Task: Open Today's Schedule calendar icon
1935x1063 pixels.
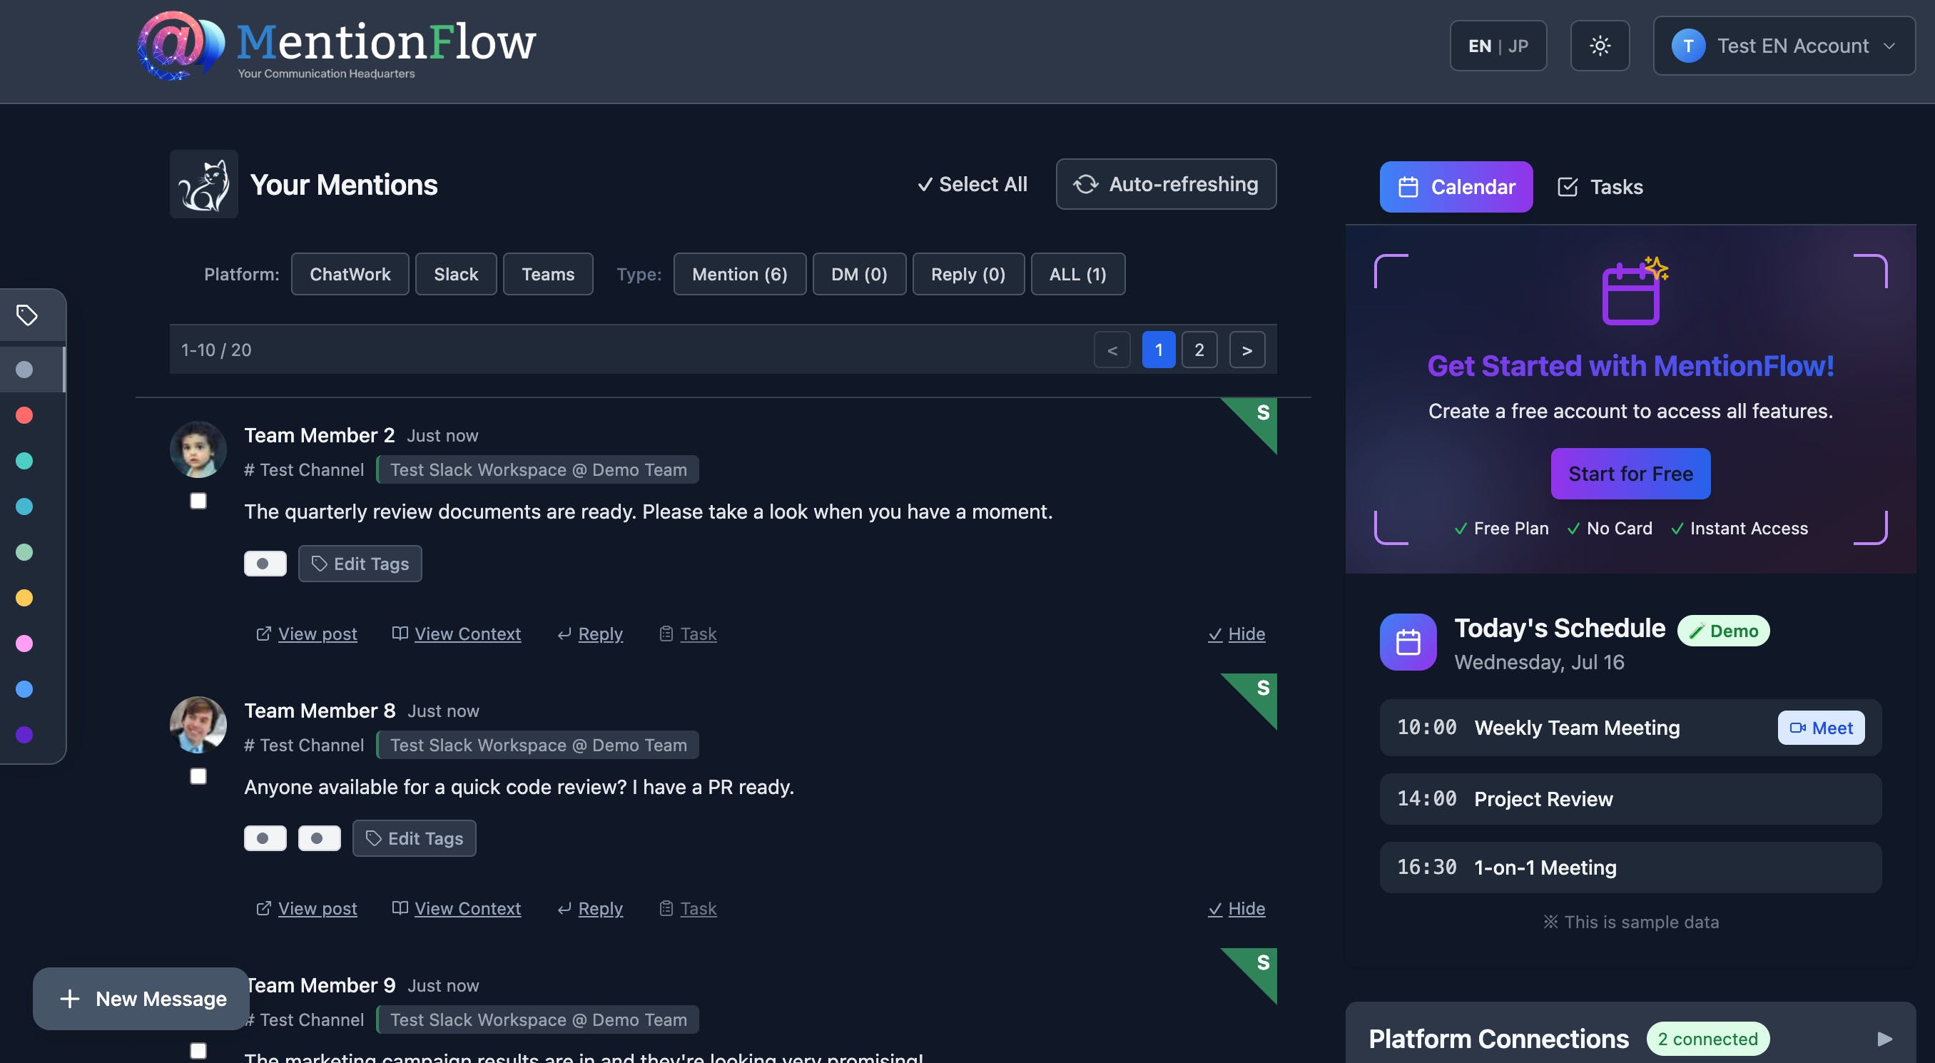Action: (x=1408, y=642)
